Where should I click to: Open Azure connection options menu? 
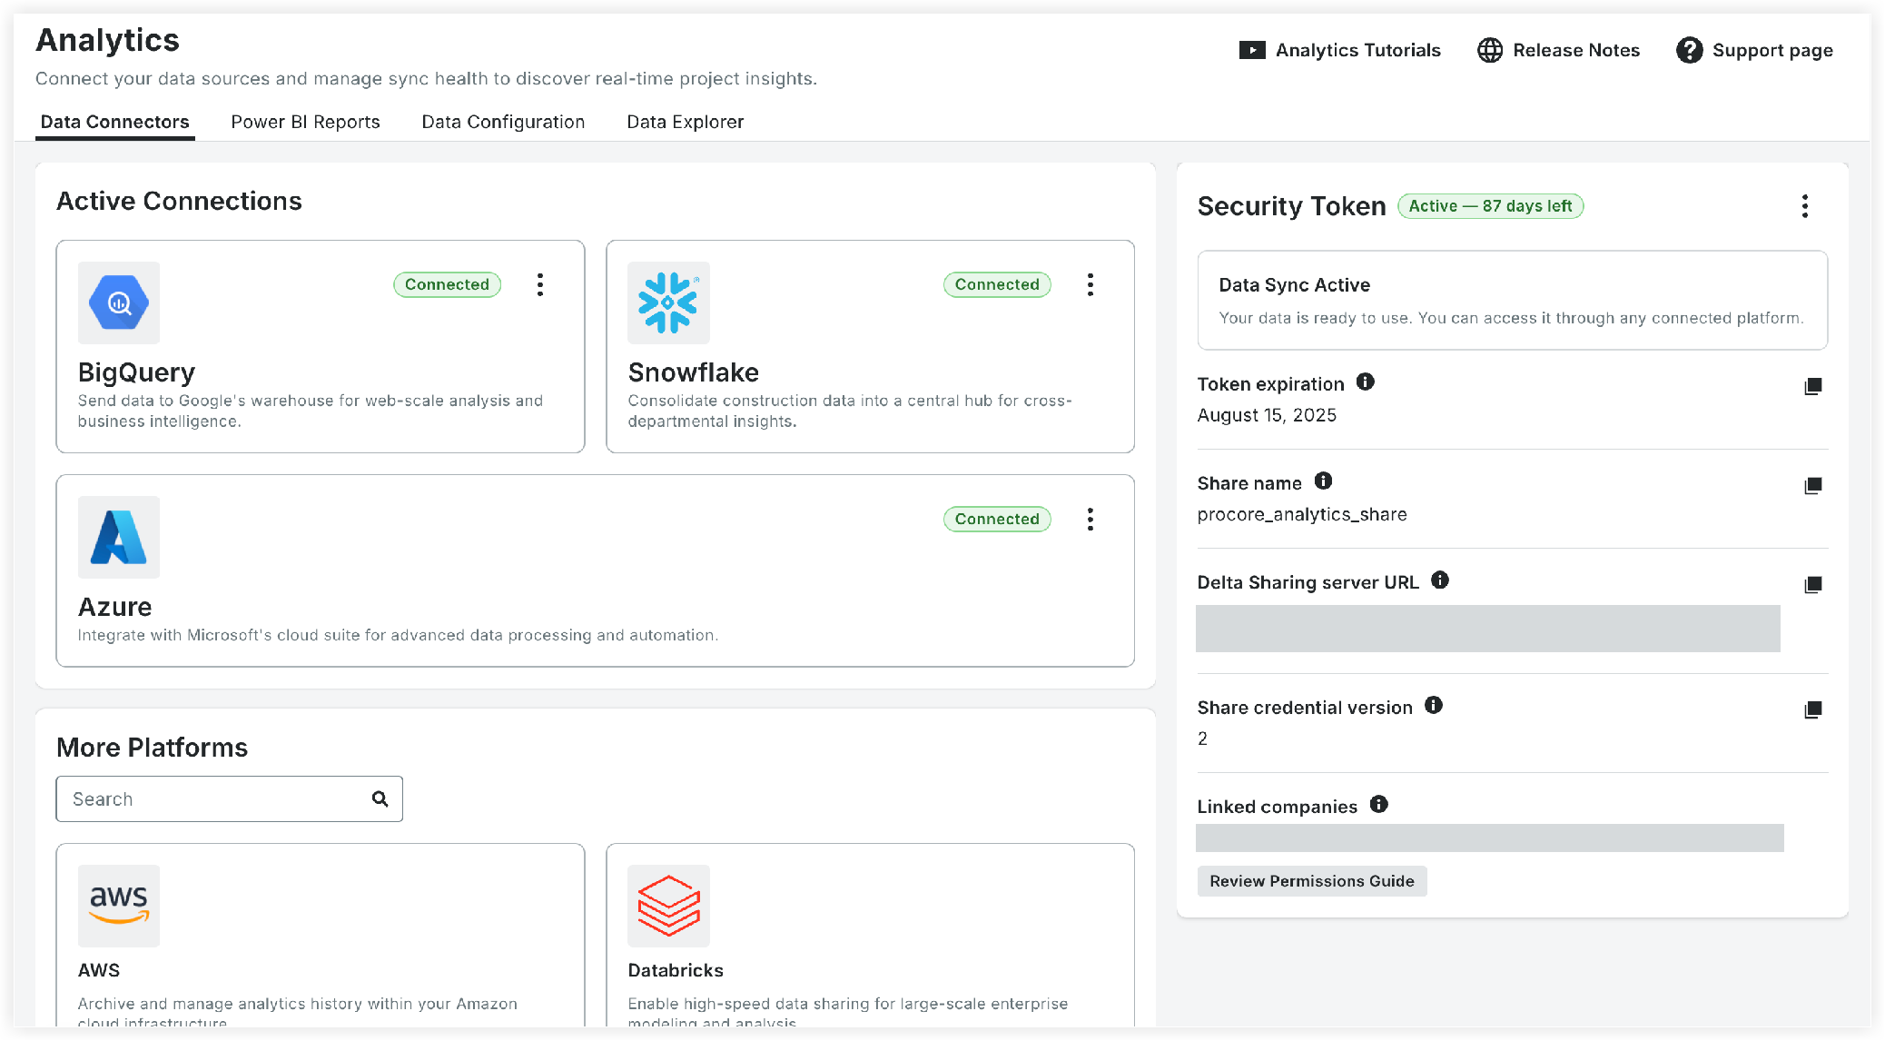(1091, 519)
